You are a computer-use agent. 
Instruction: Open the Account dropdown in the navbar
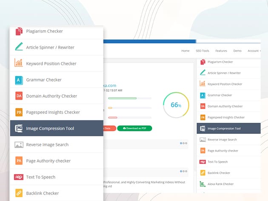click(x=254, y=51)
